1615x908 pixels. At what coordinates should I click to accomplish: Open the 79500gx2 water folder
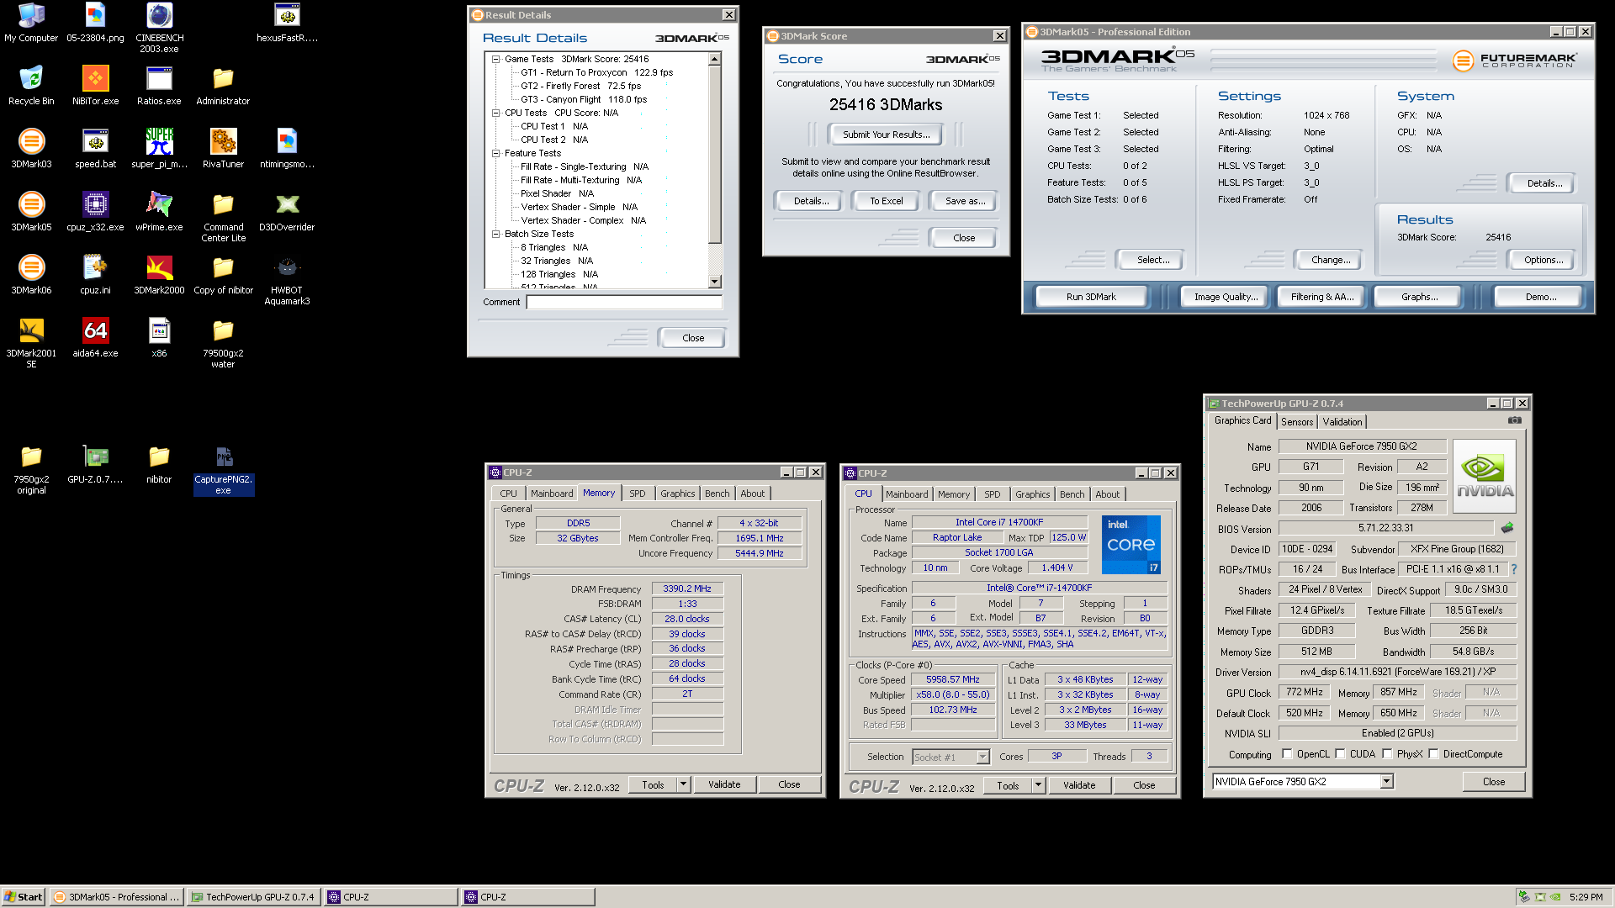click(223, 343)
